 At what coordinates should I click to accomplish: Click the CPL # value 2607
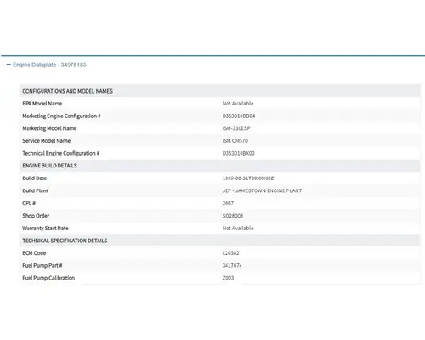(x=228, y=203)
